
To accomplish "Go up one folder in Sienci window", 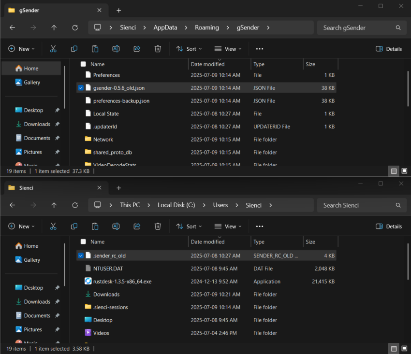I will point(54,205).
